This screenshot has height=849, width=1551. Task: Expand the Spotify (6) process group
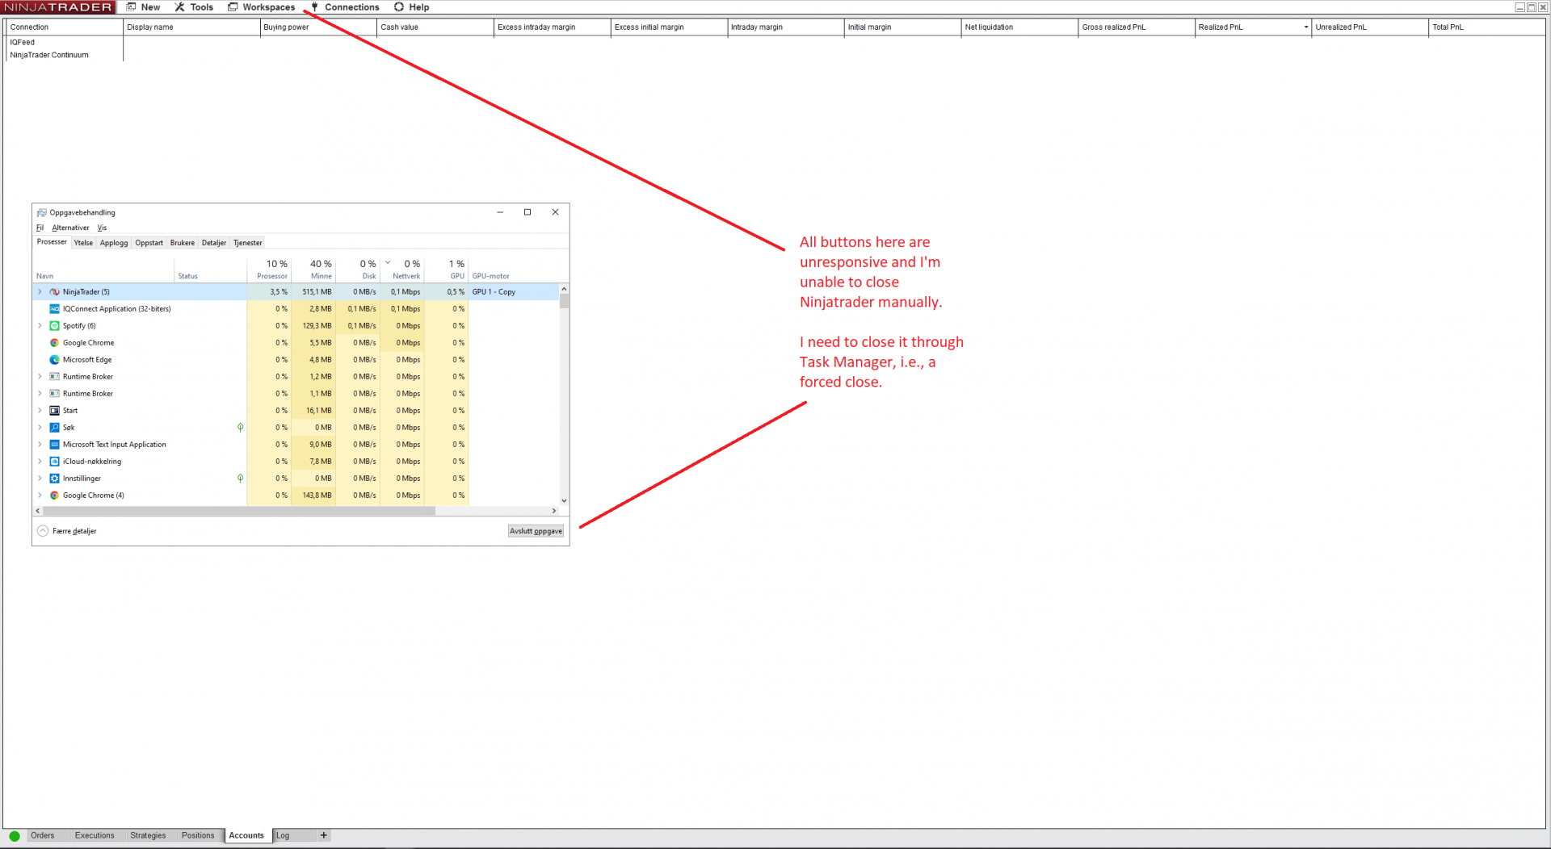coord(40,326)
